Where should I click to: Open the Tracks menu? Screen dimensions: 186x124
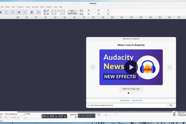28,7
